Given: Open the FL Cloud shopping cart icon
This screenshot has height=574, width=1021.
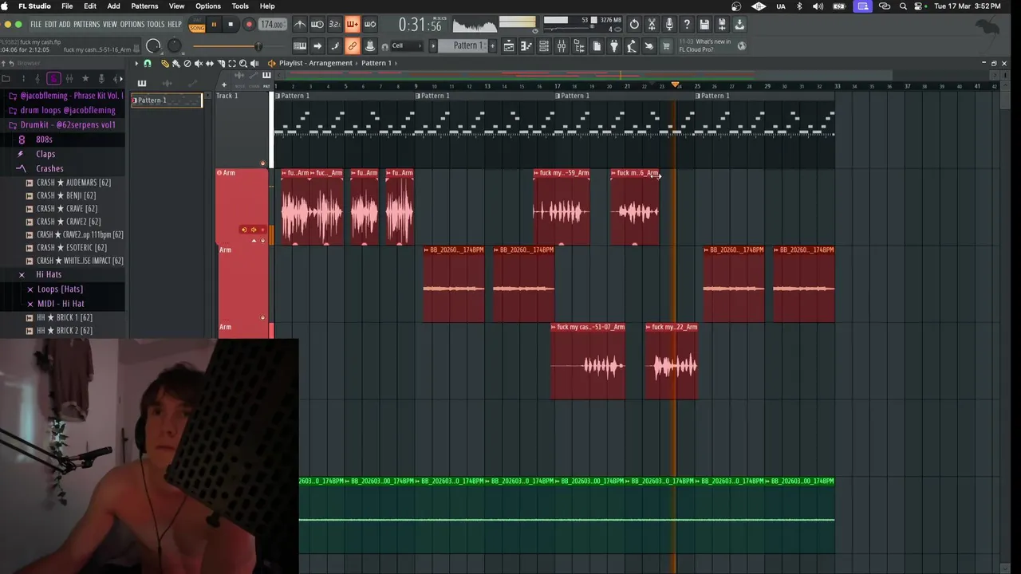Looking at the screenshot, I should pyautogui.click(x=667, y=46).
